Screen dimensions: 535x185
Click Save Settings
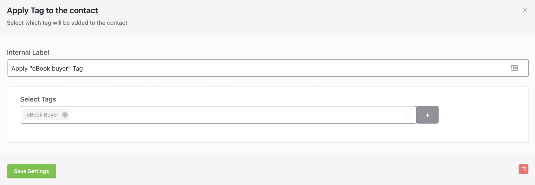point(32,171)
